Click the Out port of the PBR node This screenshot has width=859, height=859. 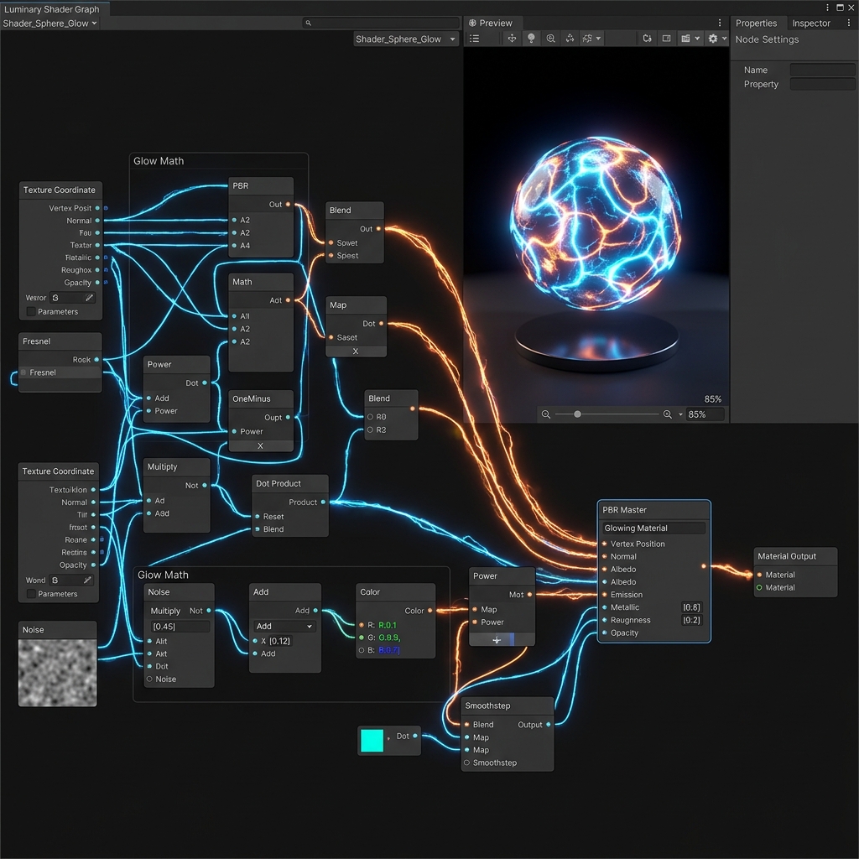pyautogui.click(x=289, y=205)
